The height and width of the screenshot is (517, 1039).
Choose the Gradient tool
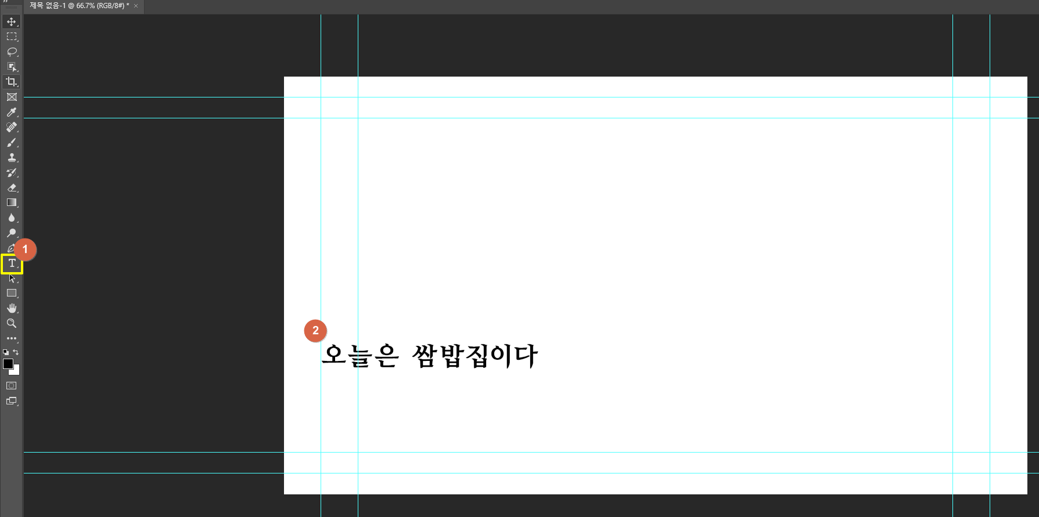(x=12, y=203)
